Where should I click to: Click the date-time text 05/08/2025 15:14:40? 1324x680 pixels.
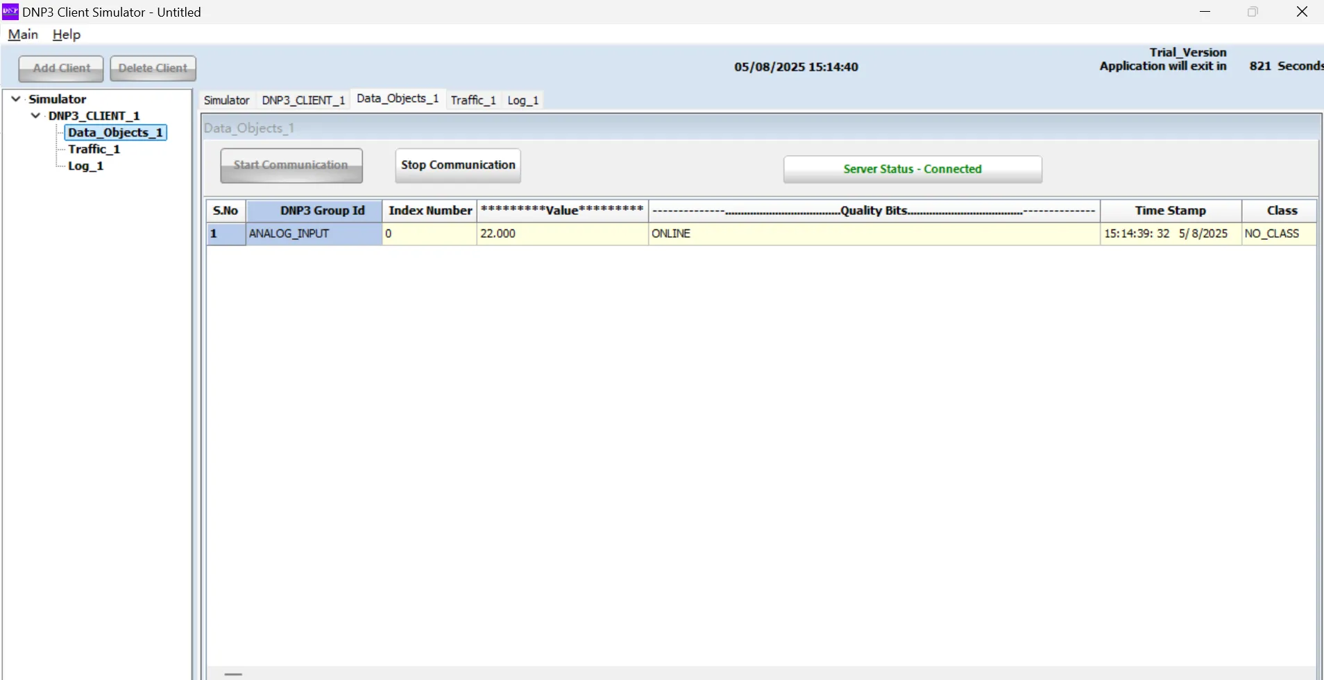pos(796,67)
